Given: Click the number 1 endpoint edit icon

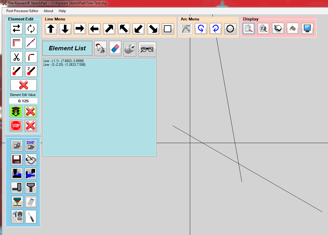Looking at the screenshot, I should point(16,71).
